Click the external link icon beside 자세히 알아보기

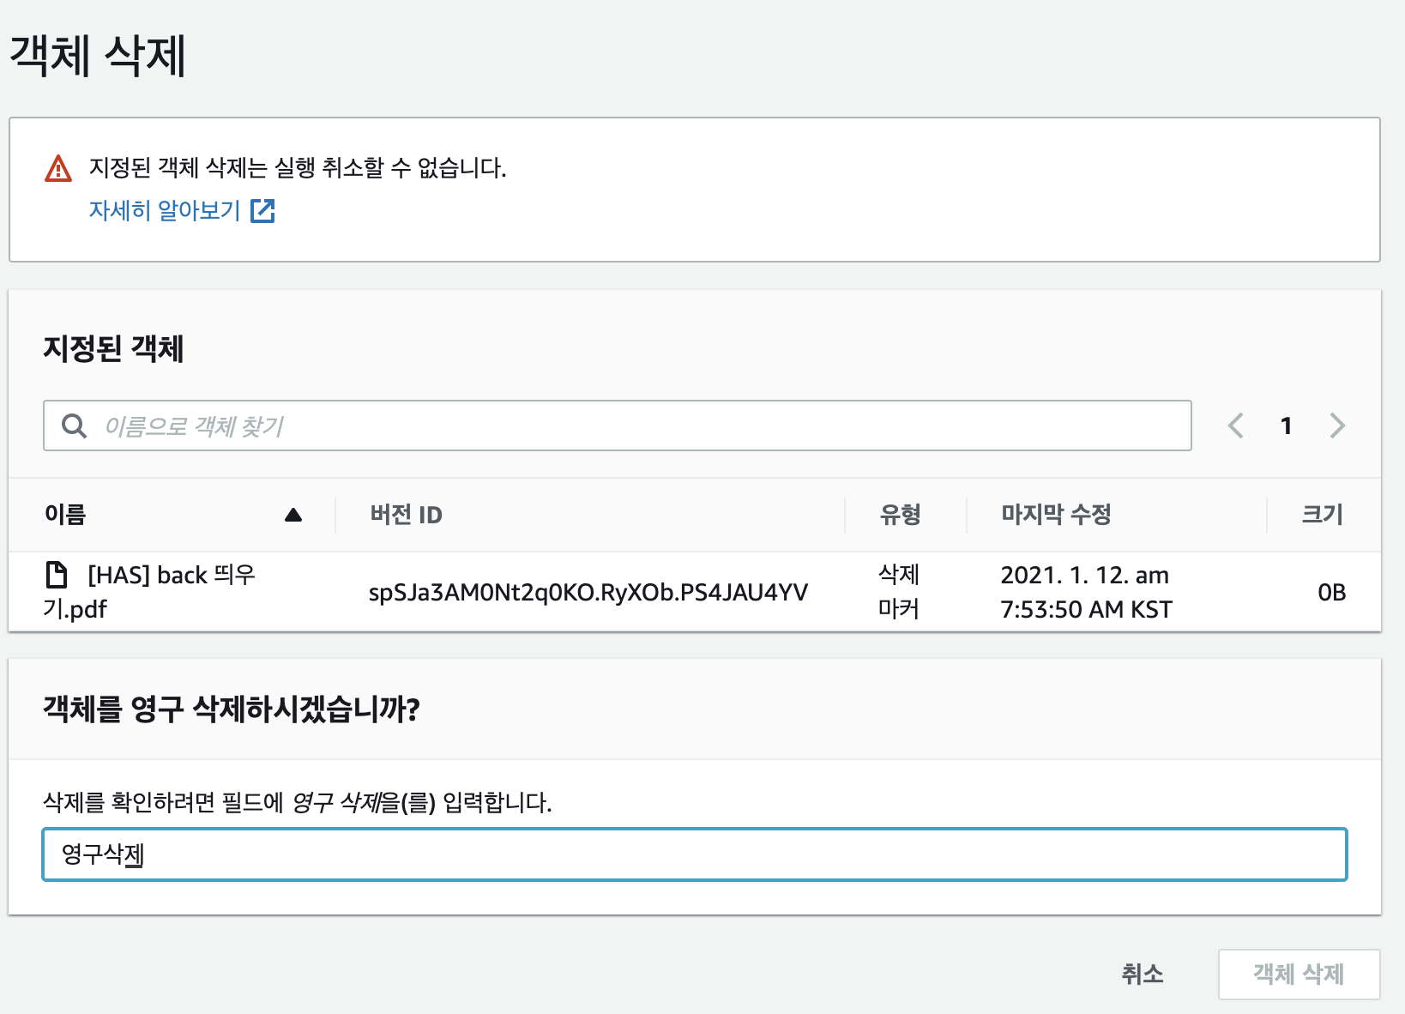[262, 211]
